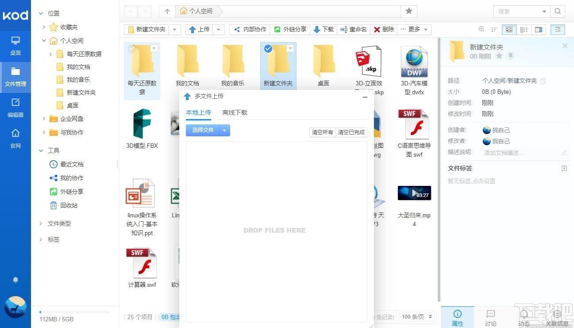Check the 每天还原数据 folder checkbox
The width and height of the screenshot is (574, 328).
tap(132, 49)
